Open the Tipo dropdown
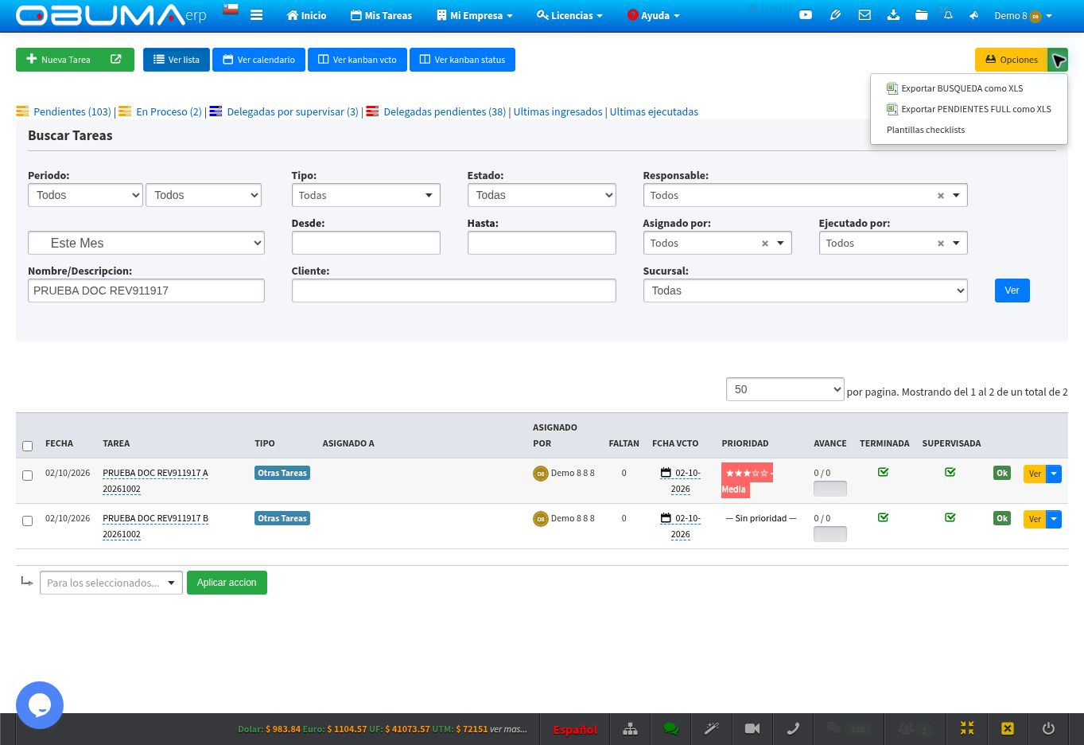This screenshot has width=1084, height=745. pyautogui.click(x=366, y=195)
